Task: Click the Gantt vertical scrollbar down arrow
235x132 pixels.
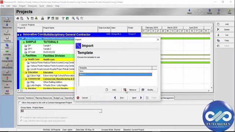Action: pos(211,88)
